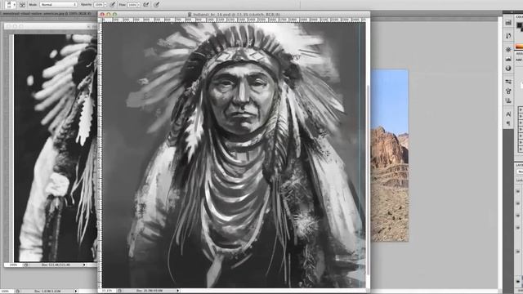Viewport: 523px width, 294px height.
Task: Click the foreground color swatch in Color panel
Action: 520,25
